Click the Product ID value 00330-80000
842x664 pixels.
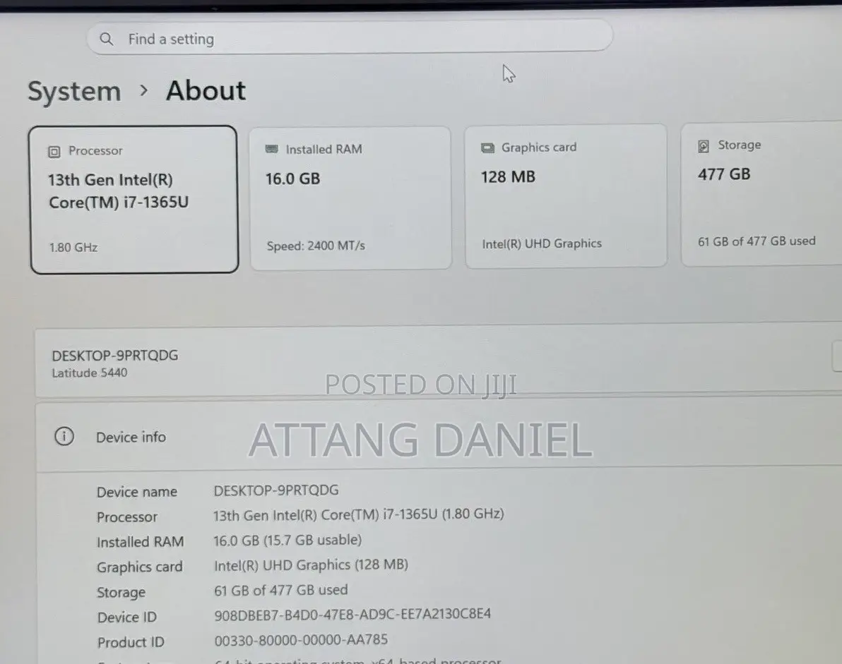click(x=301, y=640)
